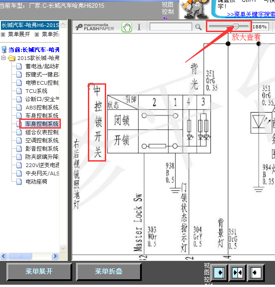
Task: Click the horizontal scrollbar right arrow
Action: tap(55, 256)
